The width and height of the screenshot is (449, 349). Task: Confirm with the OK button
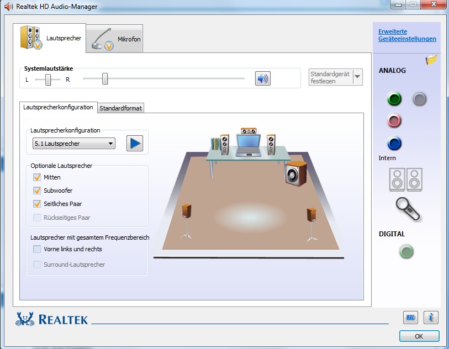(419, 336)
